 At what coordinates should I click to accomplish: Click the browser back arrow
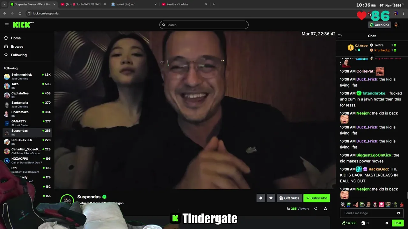(4, 13)
